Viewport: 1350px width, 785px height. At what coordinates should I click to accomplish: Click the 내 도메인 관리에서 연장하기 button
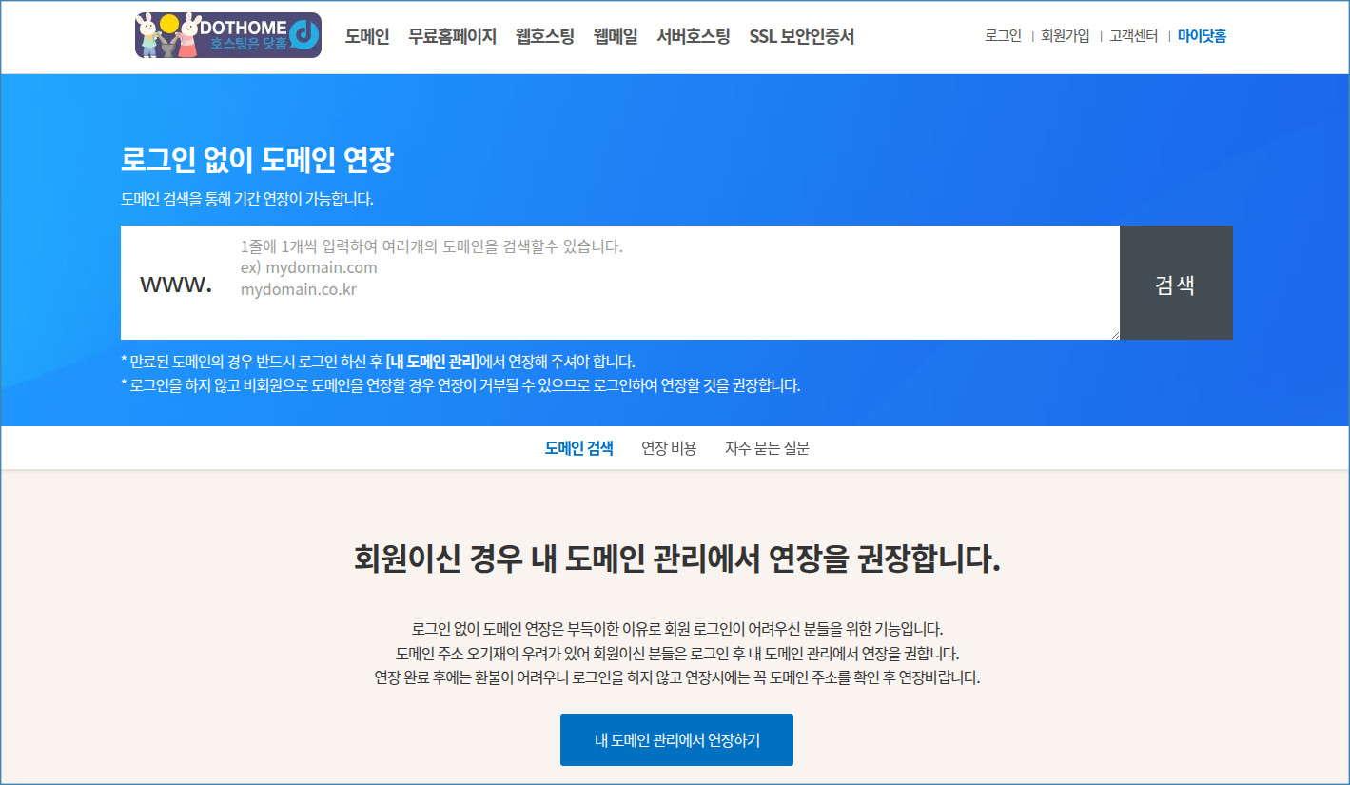click(676, 739)
